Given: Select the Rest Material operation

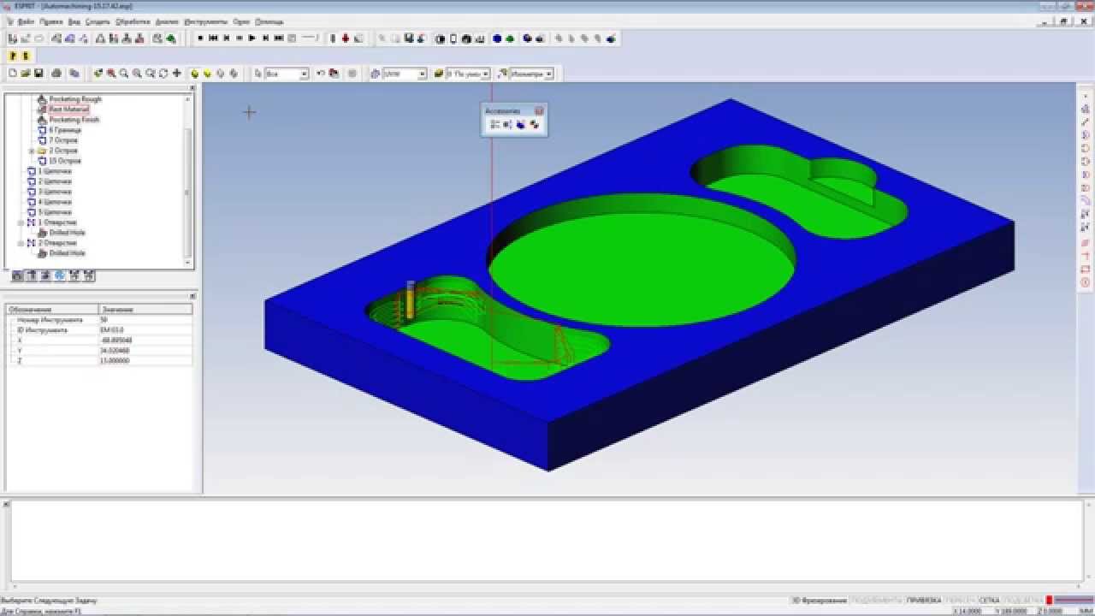Looking at the screenshot, I should tap(68, 110).
